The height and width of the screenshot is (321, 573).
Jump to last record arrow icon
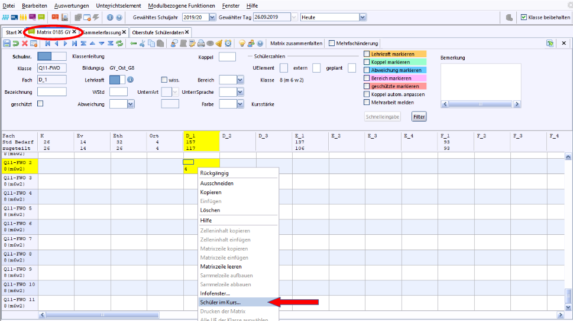[75, 44]
